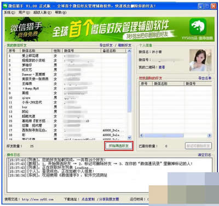Image resolution: width=219 pixels, height=206 pixels.
Task: Click the A0000_Dele remark in row 18
Action: coord(113,135)
